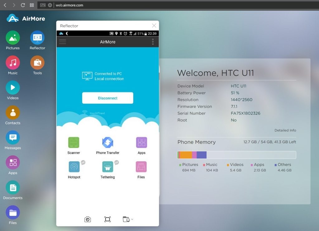This screenshot has width=319, height=231.
Task: Click the blue Others segment in memory bar
Action: 202,155
